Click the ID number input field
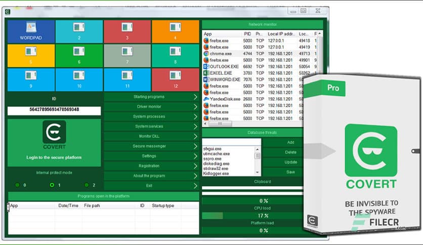 pos(54,110)
